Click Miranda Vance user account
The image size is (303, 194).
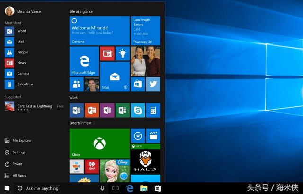point(23,11)
